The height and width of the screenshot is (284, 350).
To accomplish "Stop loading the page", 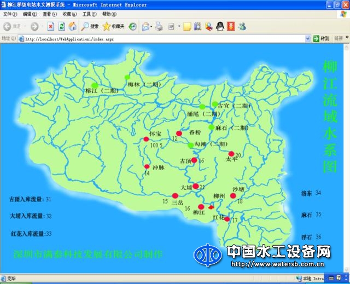I will coord(51,26).
